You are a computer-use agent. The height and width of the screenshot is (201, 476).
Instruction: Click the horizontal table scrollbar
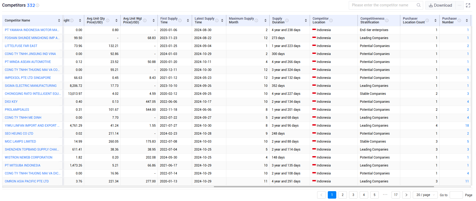tap(324, 187)
